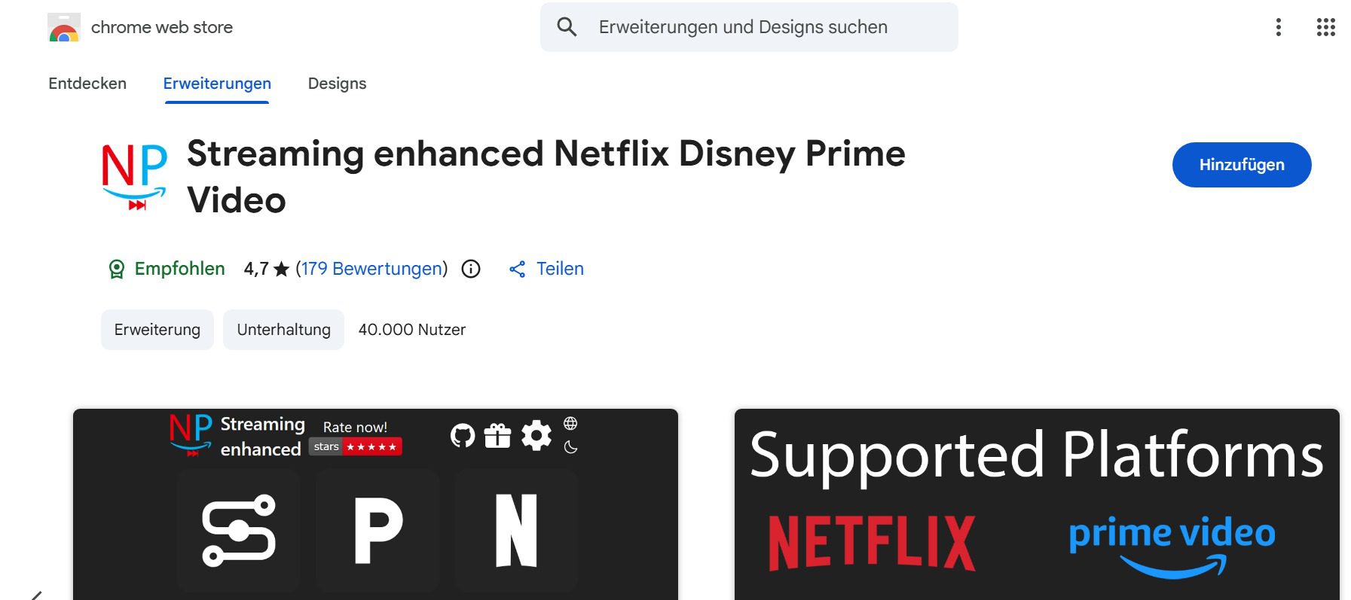Click the NP extension logo icon
Screen dimensions: 1351x600
(134, 176)
